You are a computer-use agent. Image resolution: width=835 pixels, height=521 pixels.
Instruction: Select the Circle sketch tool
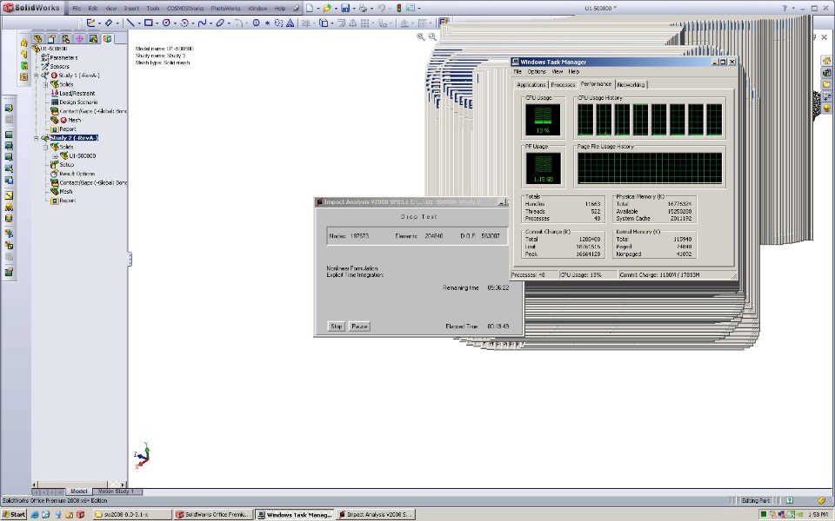pyautogui.click(x=166, y=23)
